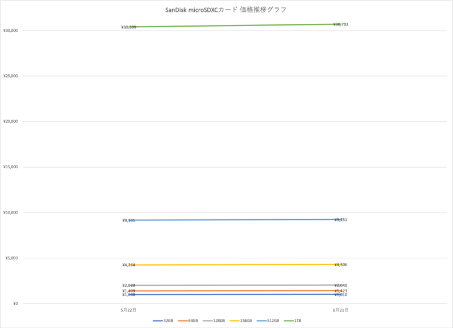This screenshot has height=328, width=453.
Task: Click the ¥5,000 axis value
Action: pyautogui.click(x=11, y=258)
